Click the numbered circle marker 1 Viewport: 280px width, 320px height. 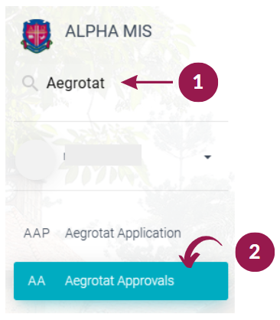click(198, 82)
